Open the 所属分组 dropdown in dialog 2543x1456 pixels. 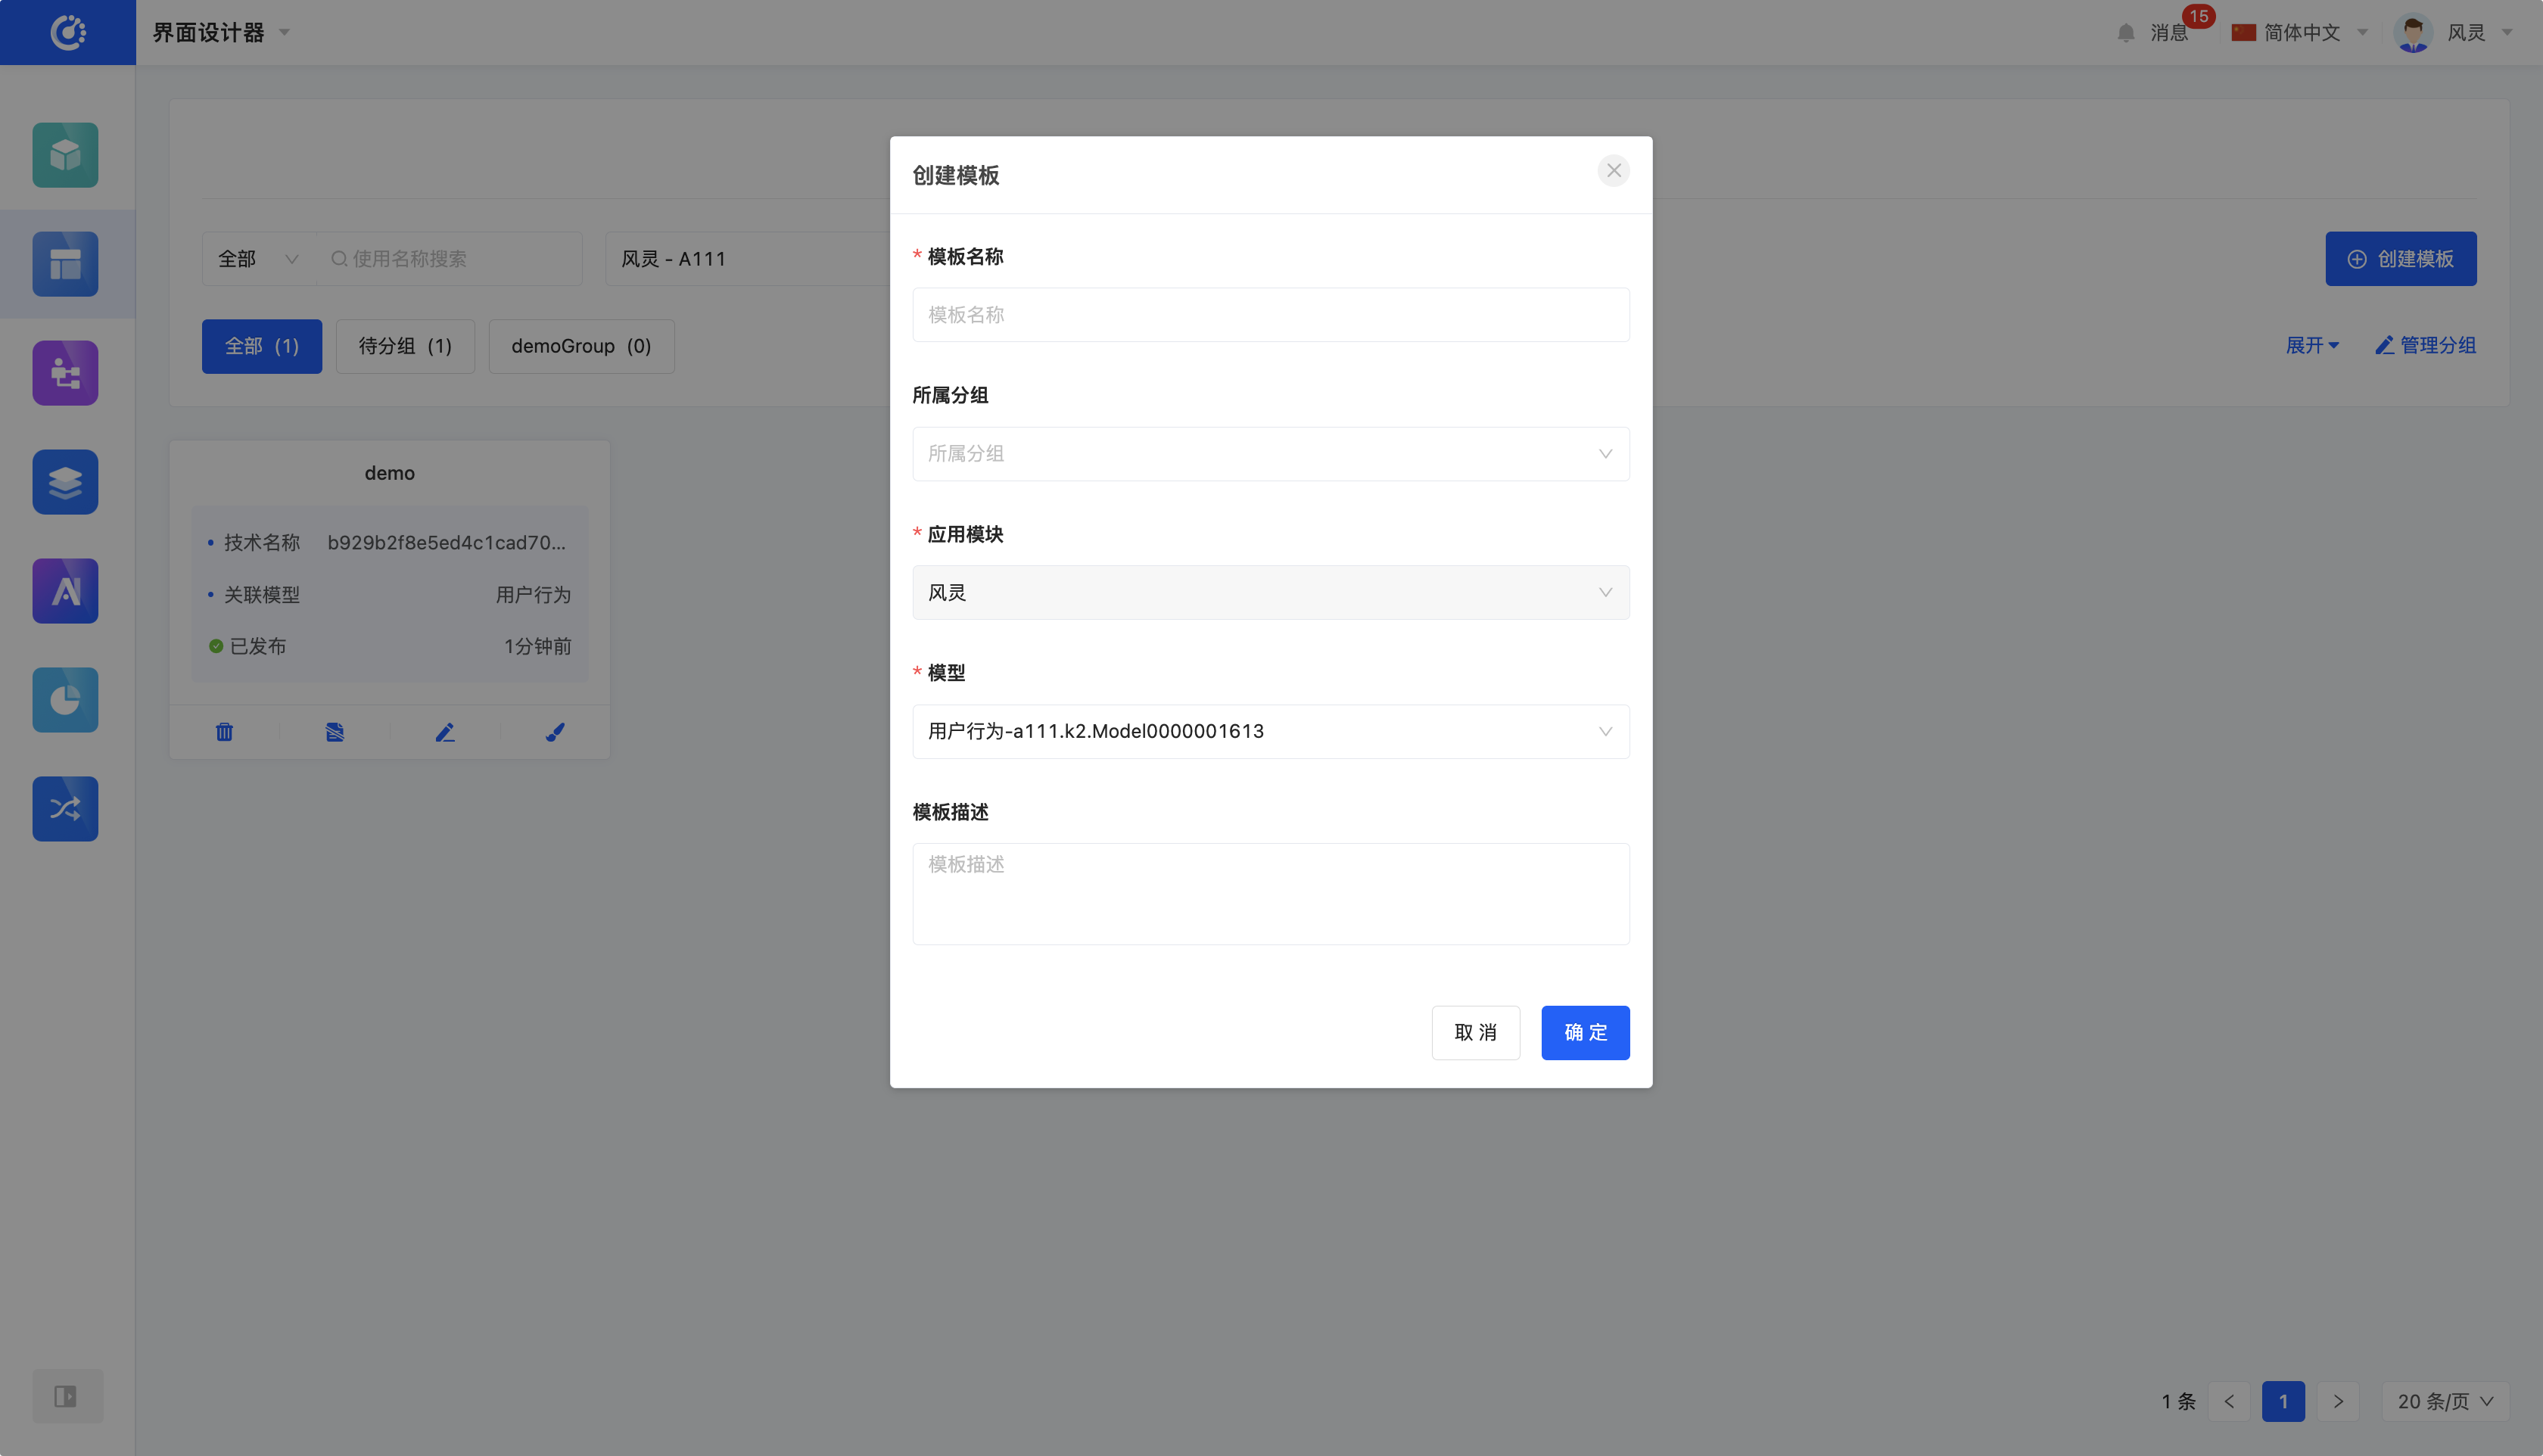pos(1270,454)
